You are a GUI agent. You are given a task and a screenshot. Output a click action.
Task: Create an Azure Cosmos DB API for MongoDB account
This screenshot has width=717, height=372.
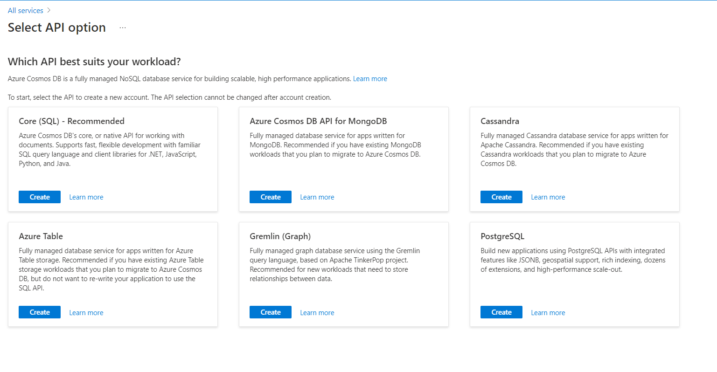(x=271, y=197)
